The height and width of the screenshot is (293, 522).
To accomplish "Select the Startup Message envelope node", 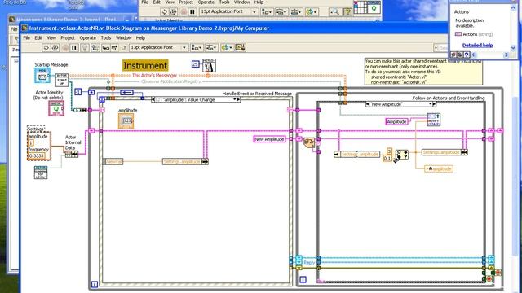I will [42, 76].
